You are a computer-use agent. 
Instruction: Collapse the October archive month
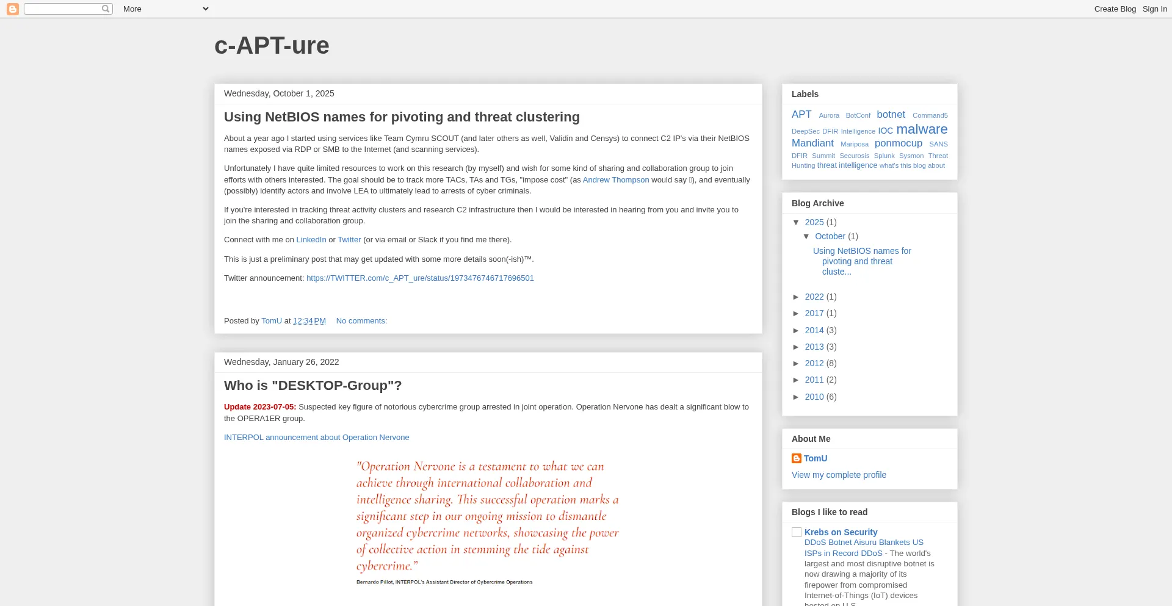(x=806, y=236)
